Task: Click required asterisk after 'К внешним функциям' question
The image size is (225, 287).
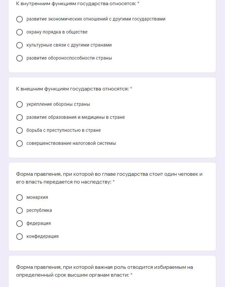Action: (131, 89)
